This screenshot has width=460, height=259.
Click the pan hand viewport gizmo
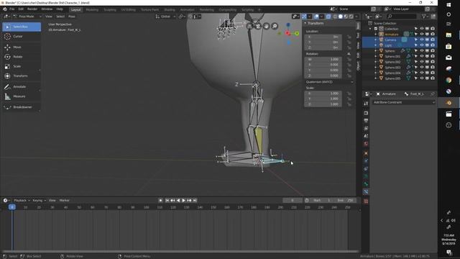pos(266,26)
